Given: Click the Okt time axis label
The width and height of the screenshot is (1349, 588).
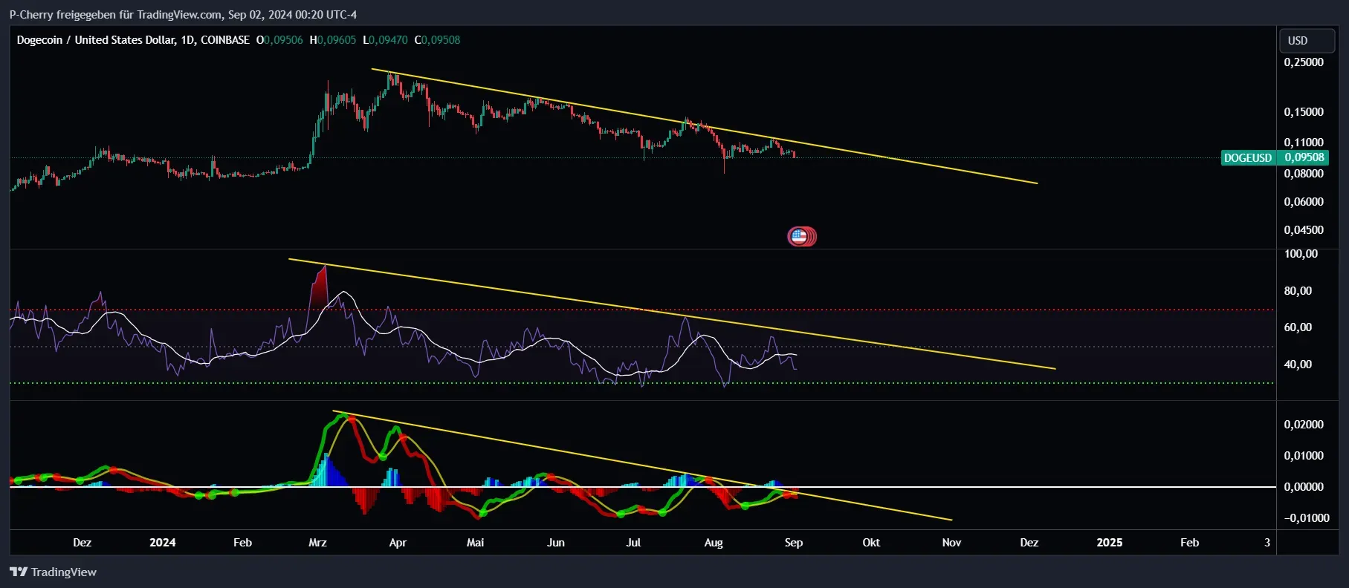Looking at the screenshot, I should point(871,543).
